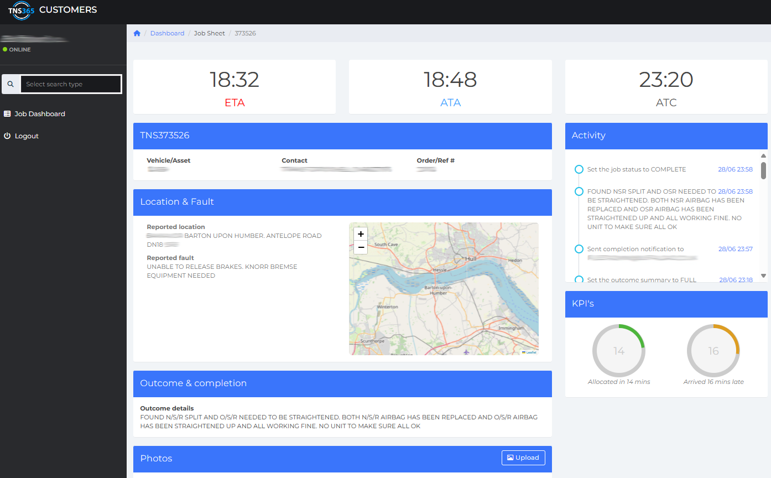Click the home icon in breadcrumb
The image size is (771, 478).
pos(137,33)
